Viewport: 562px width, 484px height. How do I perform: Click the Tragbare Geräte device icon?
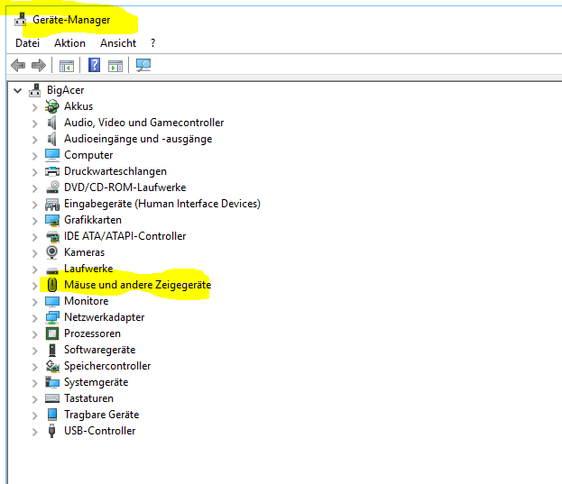[x=52, y=415]
